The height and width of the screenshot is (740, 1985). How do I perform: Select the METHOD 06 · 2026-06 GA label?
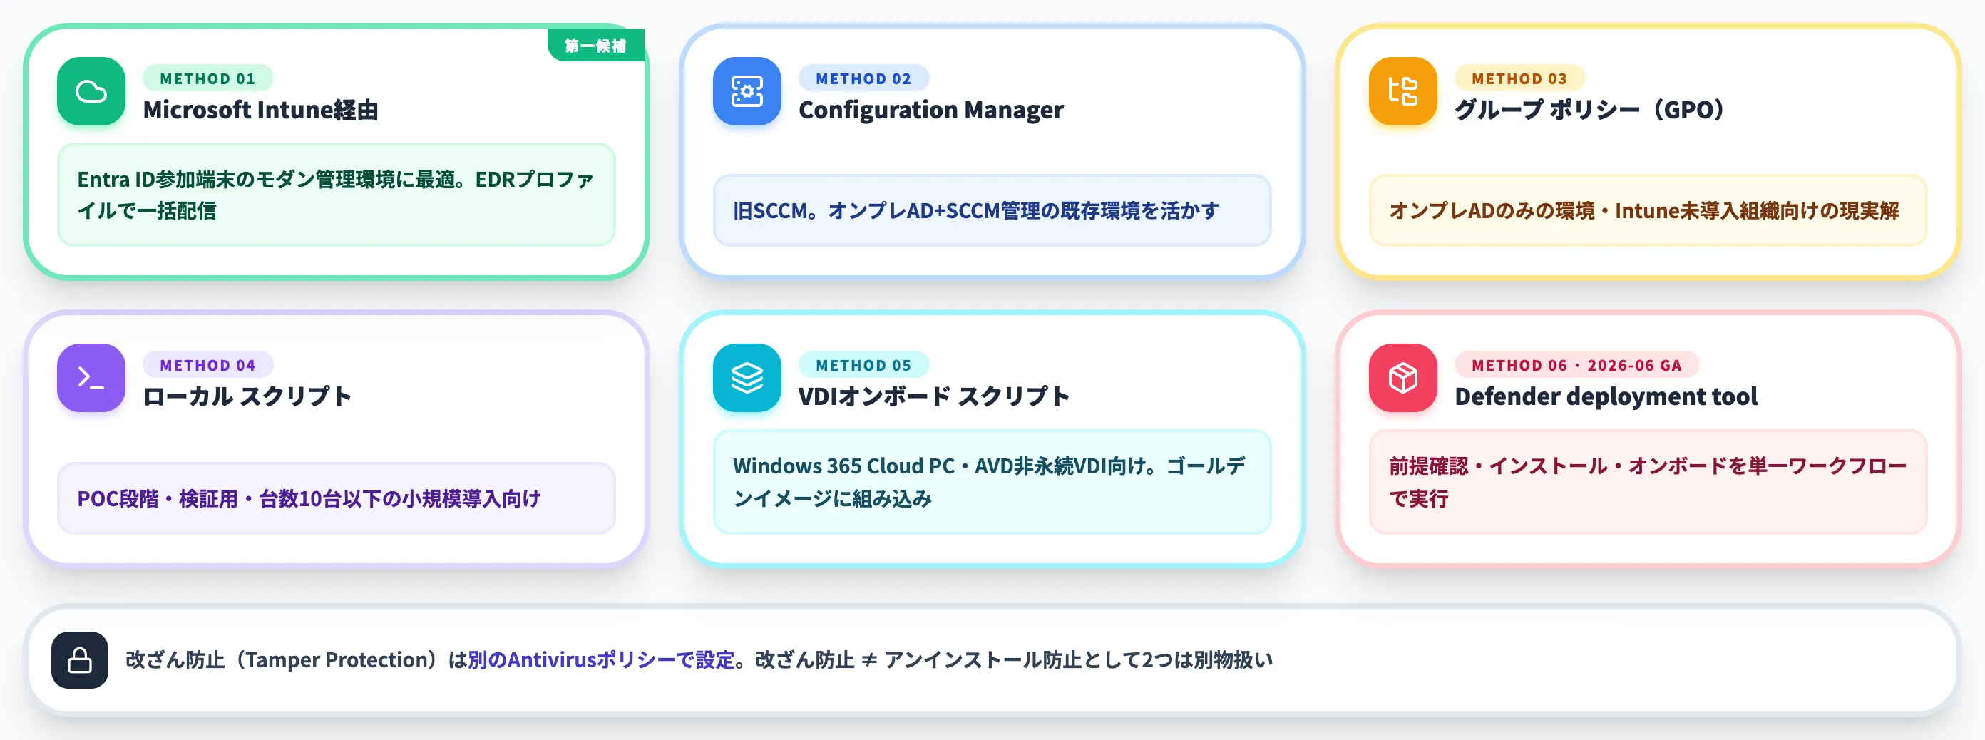[1576, 366]
